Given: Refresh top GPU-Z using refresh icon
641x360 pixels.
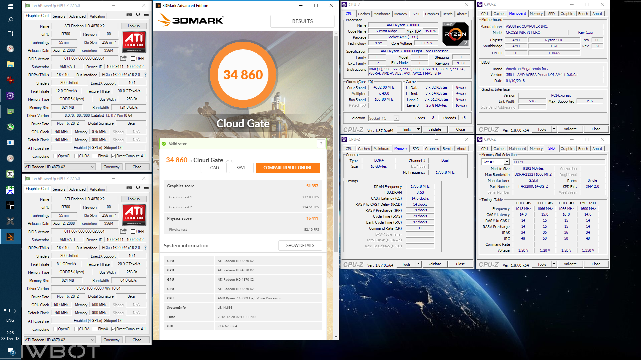Looking at the screenshot, I should [138, 14].
